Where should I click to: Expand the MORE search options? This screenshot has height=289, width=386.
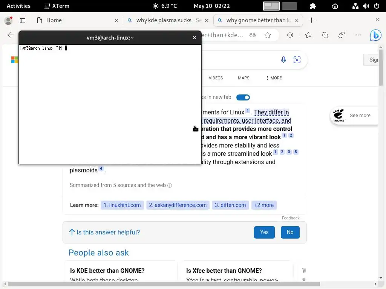(x=274, y=78)
